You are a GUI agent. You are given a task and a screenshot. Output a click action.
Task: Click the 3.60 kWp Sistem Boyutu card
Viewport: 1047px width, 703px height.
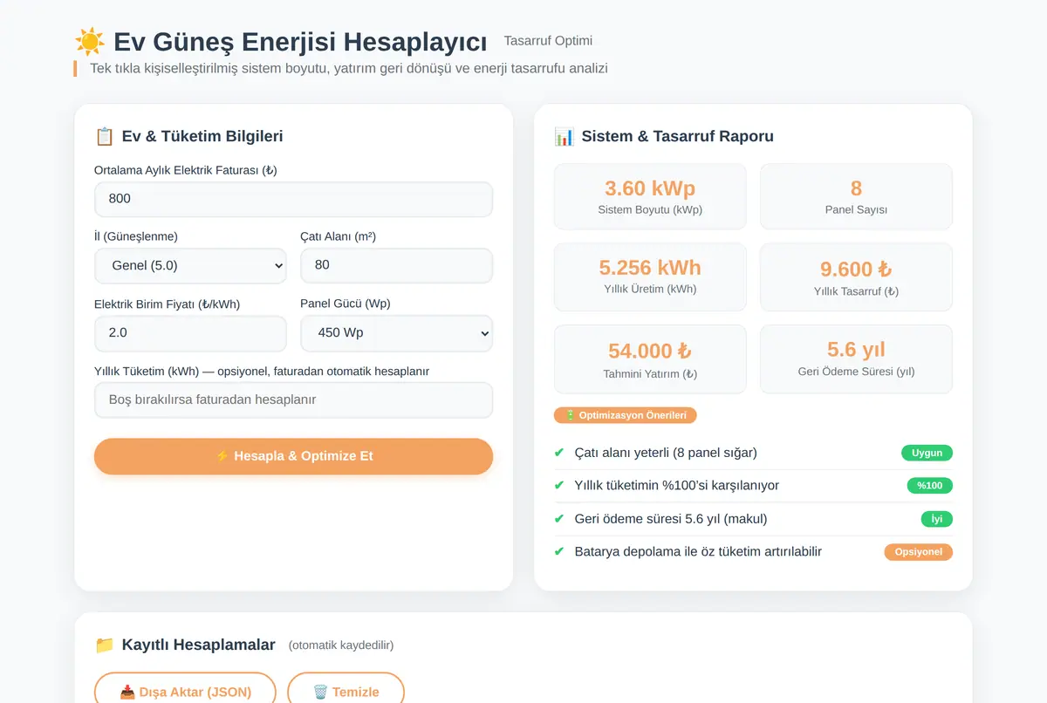[650, 197]
